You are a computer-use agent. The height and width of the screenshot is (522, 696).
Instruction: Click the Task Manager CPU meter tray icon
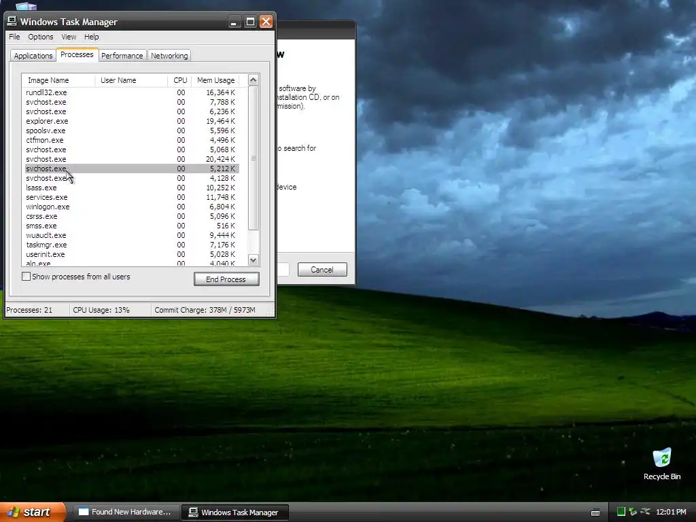tap(621, 512)
